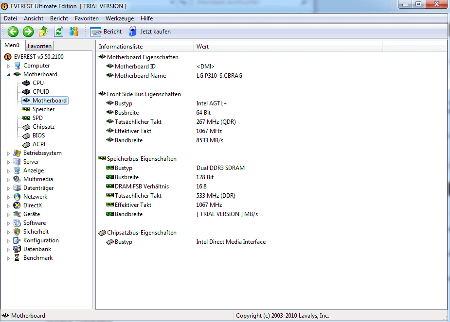Screen dimensions: 450x322
Task: Click the EVEREST title bar icon
Action: (4, 6)
